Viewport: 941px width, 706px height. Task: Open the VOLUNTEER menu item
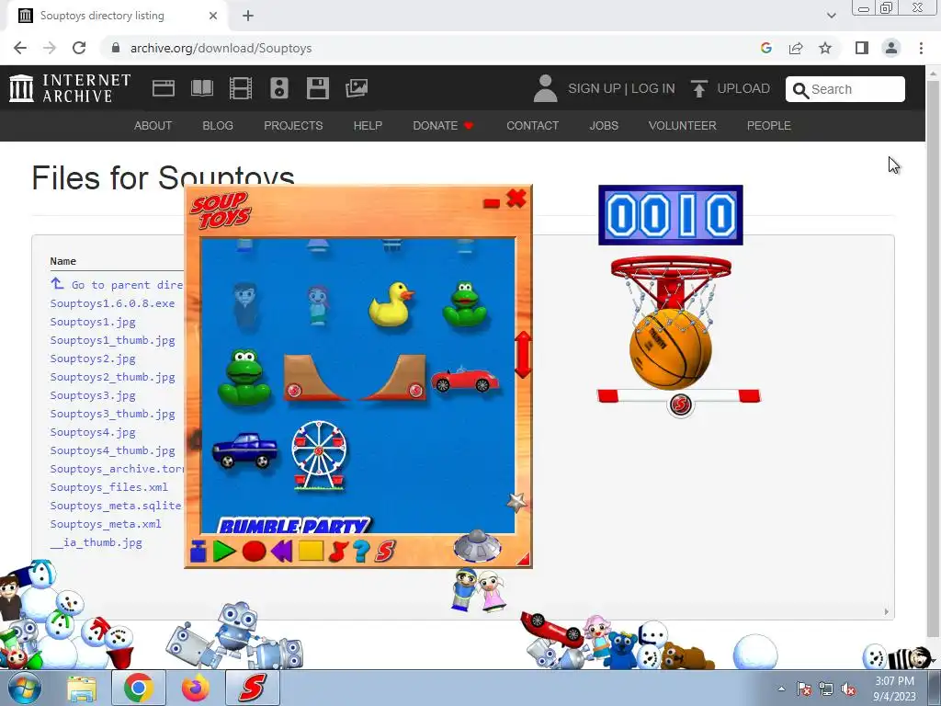[x=683, y=125]
